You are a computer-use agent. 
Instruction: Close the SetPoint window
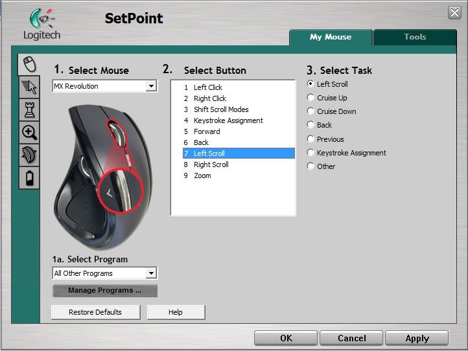[x=454, y=13]
